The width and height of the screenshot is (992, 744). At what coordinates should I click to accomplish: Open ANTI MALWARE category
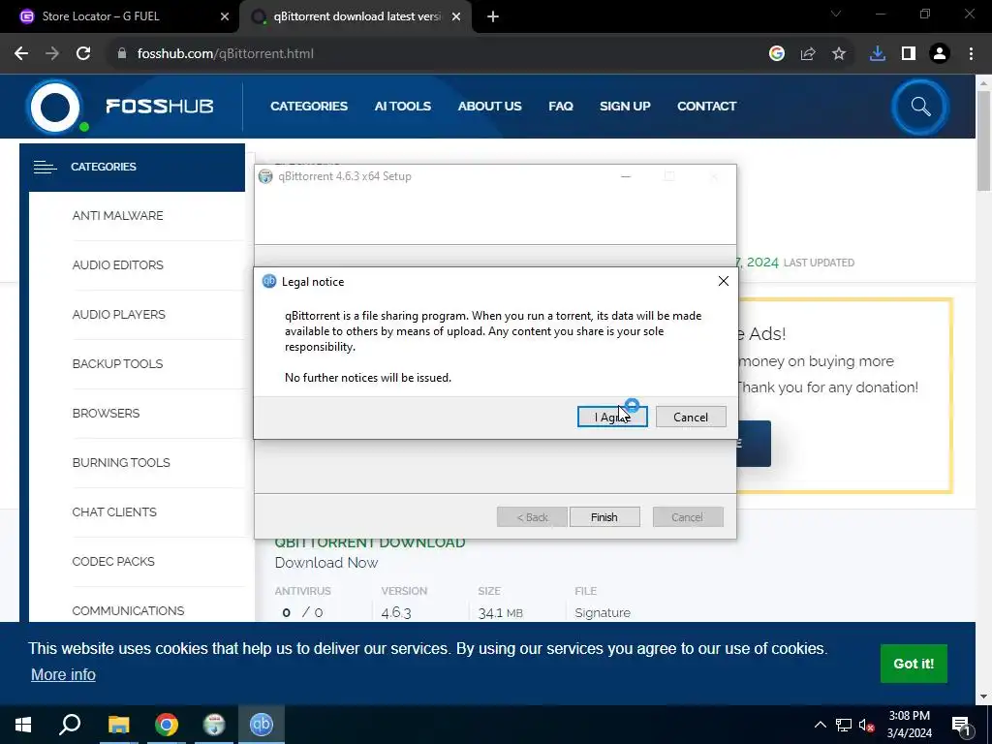[x=117, y=216]
